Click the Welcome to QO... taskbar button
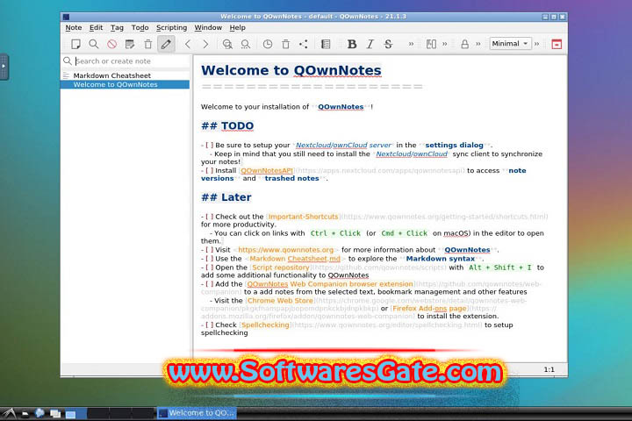The image size is (632, 421). (197, 413)
